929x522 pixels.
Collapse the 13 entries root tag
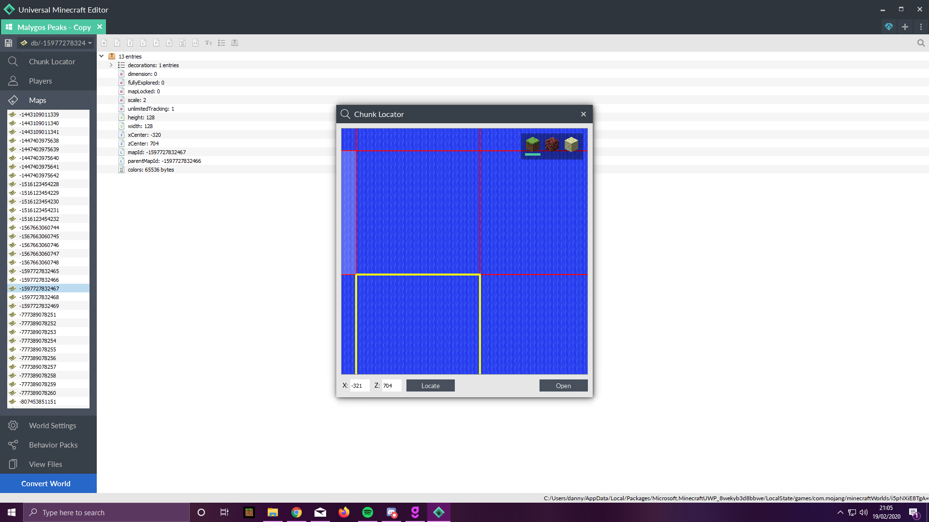click(102, 57)
